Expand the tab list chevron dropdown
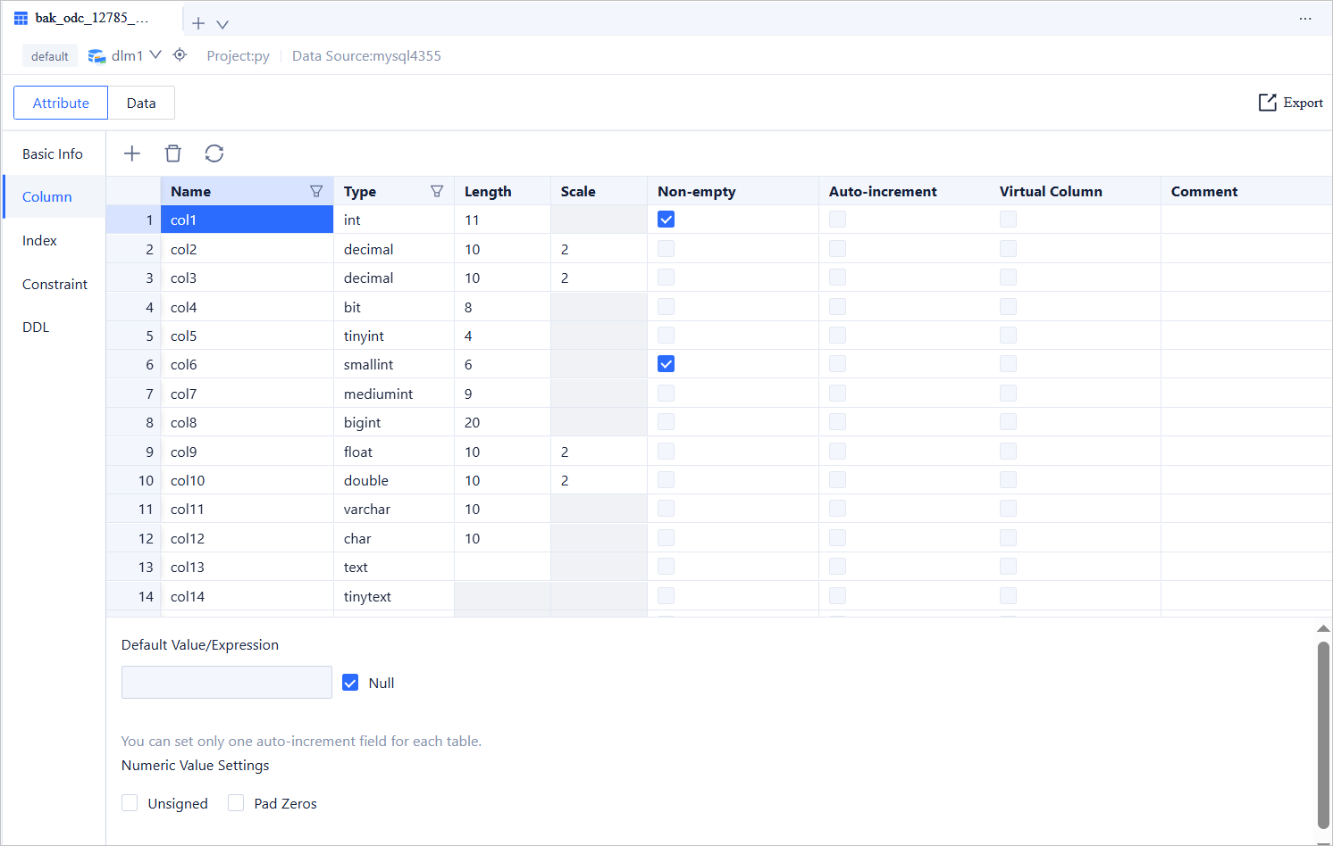The width and height of the screenshot is (1333, 846). click(222, 24)
